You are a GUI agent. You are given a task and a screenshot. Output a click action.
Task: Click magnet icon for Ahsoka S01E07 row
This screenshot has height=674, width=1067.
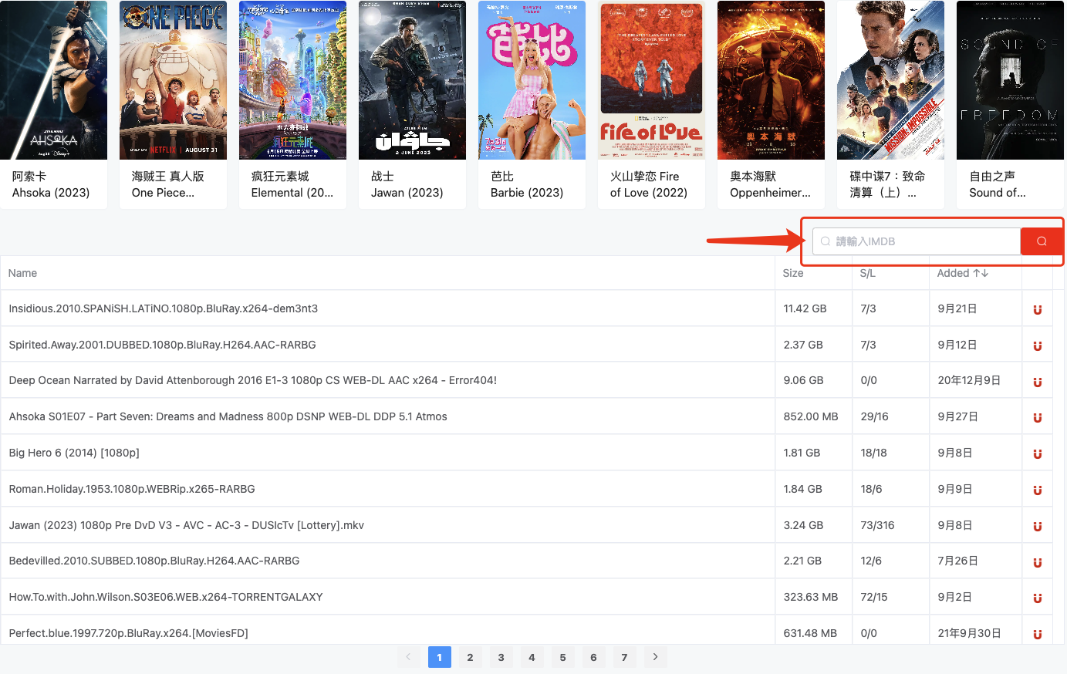(1038, 417)
